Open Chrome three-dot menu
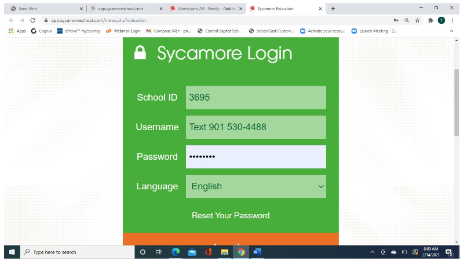Viewport: 467px width, 261px height. click(x=452, y=20)
